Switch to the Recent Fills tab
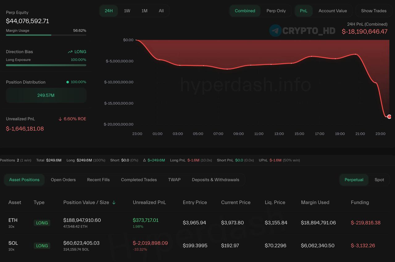Viewport: 395px width, 262px height. tap(98, 180)
